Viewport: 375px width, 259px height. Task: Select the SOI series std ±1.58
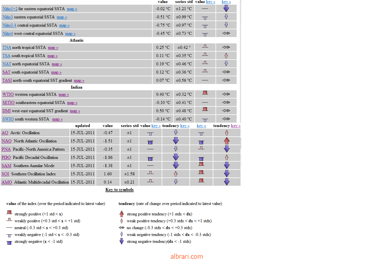click(x=130, y=174)
